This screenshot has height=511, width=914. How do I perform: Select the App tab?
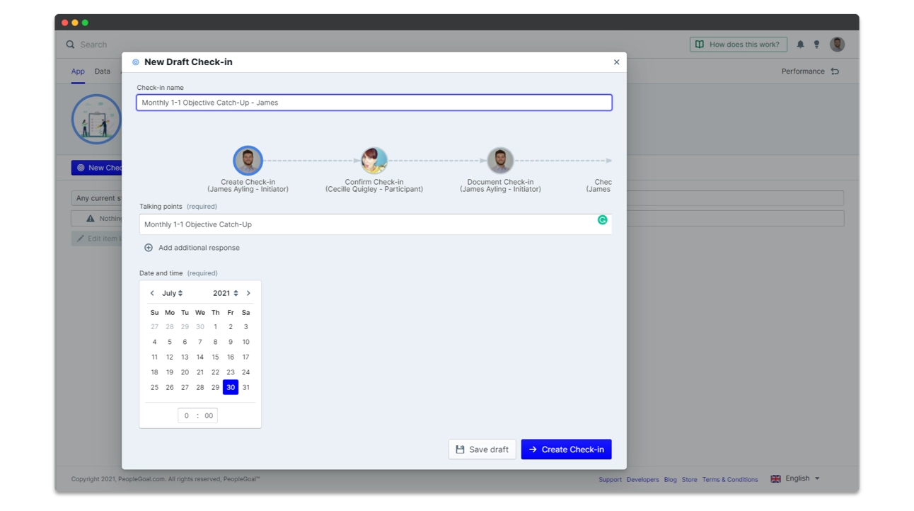pyautogui.click(x=78, y=71)
